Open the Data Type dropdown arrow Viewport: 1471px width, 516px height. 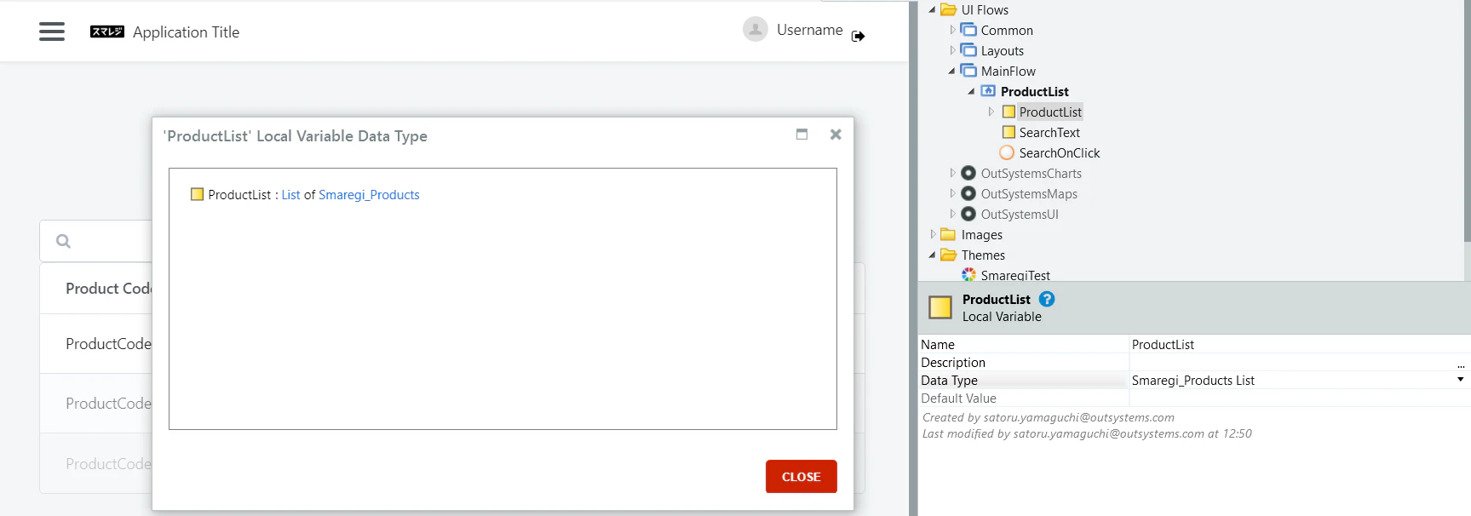tap(1460, 380)
